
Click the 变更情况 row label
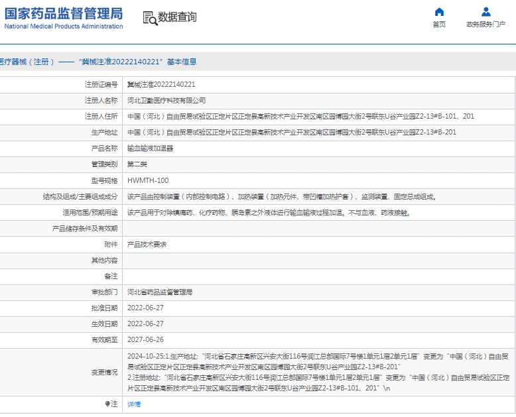(104, 373)
